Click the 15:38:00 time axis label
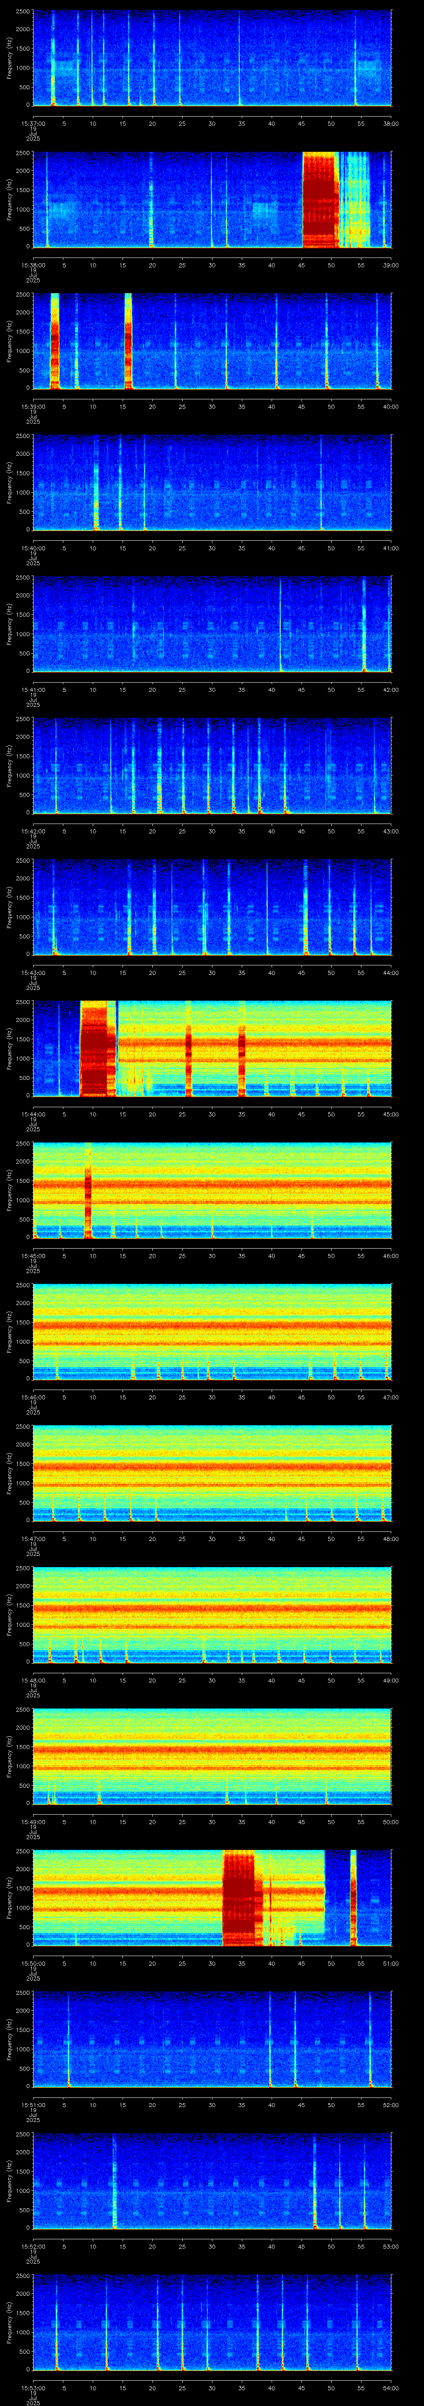 tap(33, 265)
